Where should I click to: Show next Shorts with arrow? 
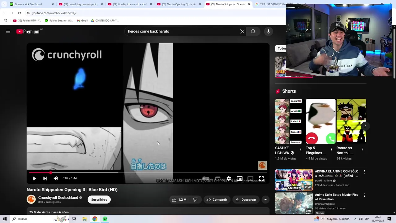365,126
